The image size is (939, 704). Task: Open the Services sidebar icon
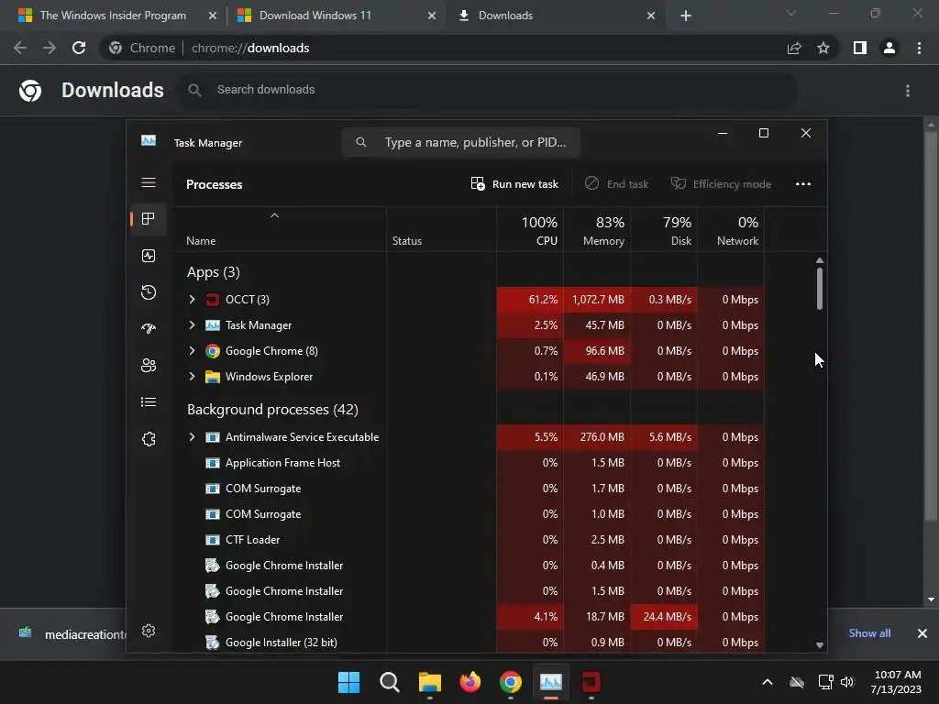(x=149, y=439)
